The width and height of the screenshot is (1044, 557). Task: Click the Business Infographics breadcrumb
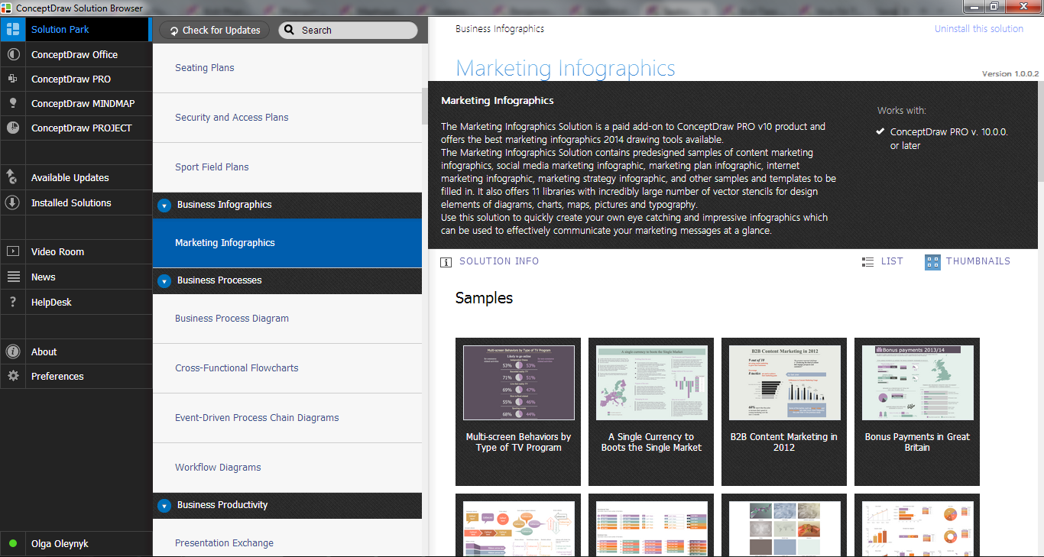coord(500,29)
